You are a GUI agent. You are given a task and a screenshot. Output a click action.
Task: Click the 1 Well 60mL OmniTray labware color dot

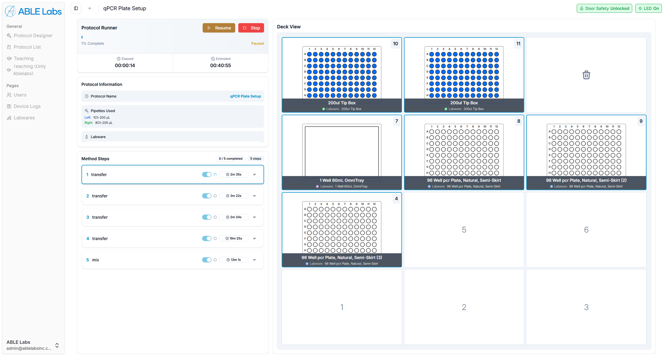pyautogui.click(x=317, y=186)
